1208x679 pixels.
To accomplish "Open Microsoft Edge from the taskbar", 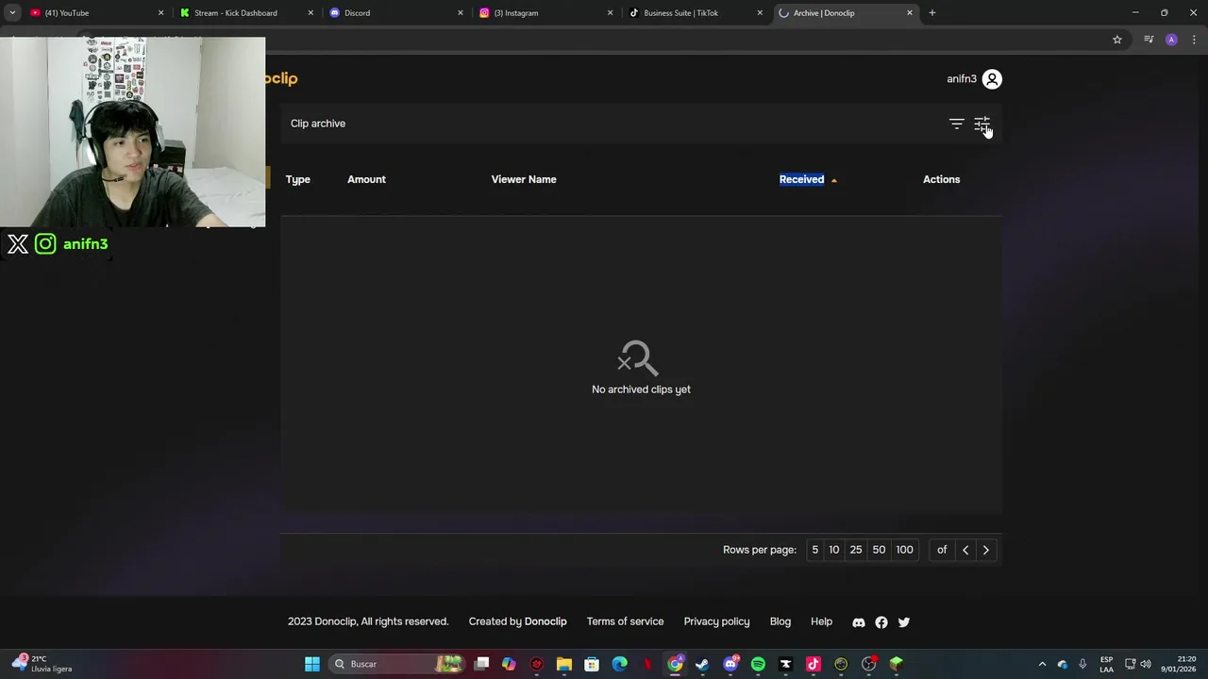I will [620, 664].
